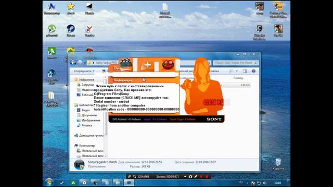Select the Computer desktop icon
This screenshot has height=187, width=333.
click(52, 8)
